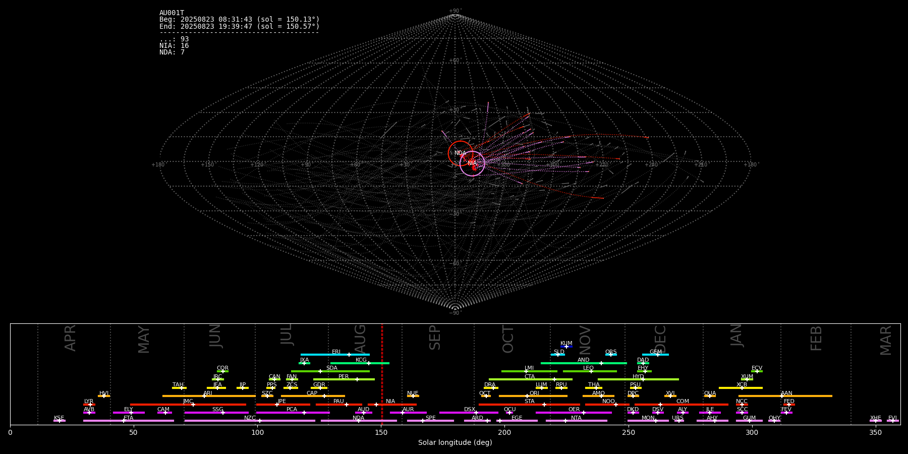
Task: Click the PER shower bar
Action: (344, 379)
